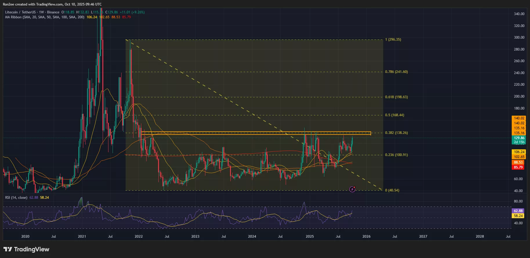Image resolution: width=530 pixels, height=258 pixels.
Task: Select the 1 (296.35) Fibonacci top label
Action: pyautogui.click(x=393, y=40)
